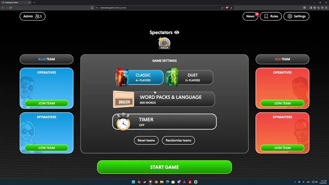Open browser hamburger menu

tap(326, 8)
